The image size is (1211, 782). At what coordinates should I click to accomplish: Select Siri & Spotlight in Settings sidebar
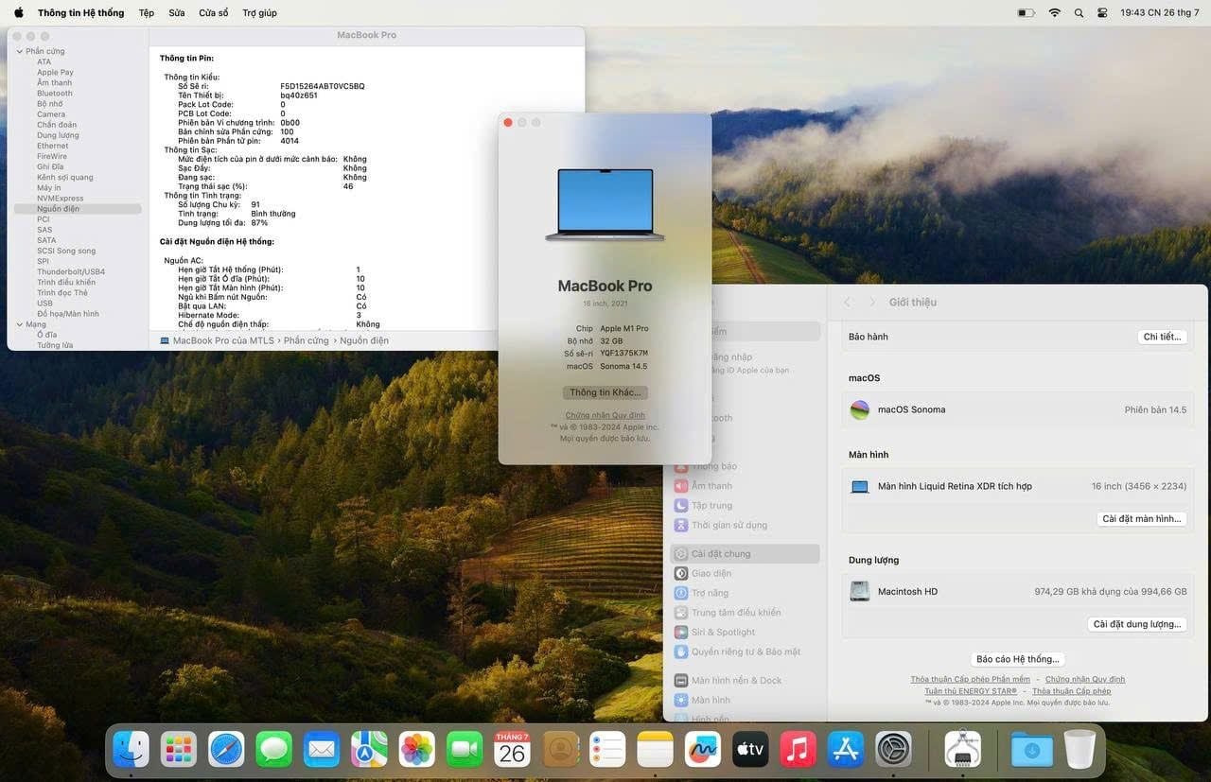pos(745,632)
